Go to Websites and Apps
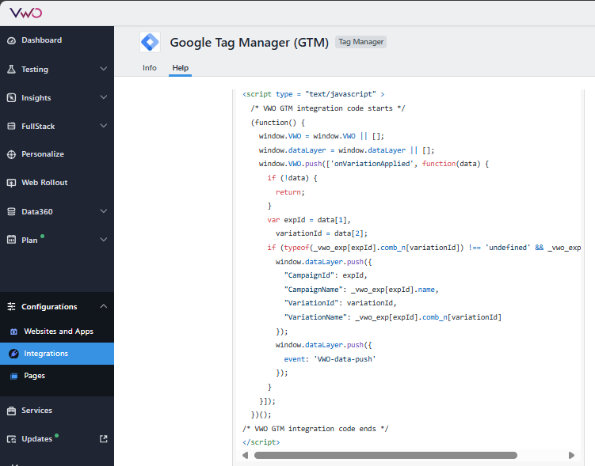Screen dimensions: 595x466 click(57, 332)
